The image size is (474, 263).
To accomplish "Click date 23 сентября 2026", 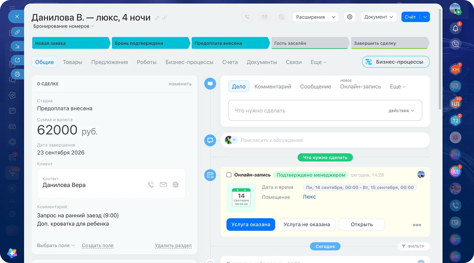I will point(61,153).
